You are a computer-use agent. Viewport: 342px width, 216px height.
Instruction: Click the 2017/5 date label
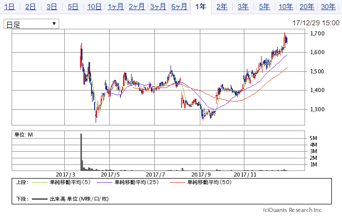coord(110,175)
